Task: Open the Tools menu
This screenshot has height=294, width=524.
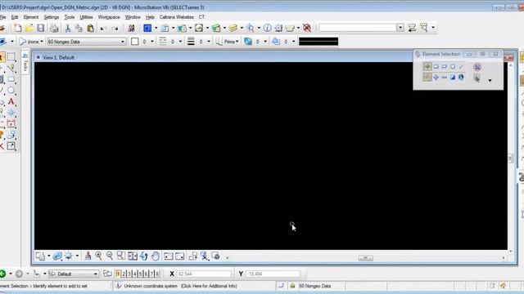Action: (x=69, y=17)
